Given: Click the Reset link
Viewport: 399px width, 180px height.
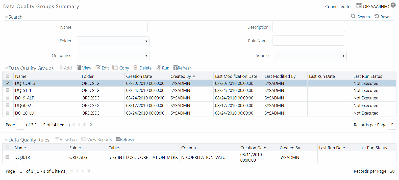Looking at the screenshot, I should 386,17.
